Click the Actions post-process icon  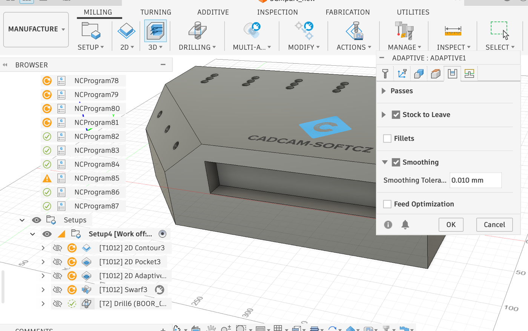click(354, 31)
